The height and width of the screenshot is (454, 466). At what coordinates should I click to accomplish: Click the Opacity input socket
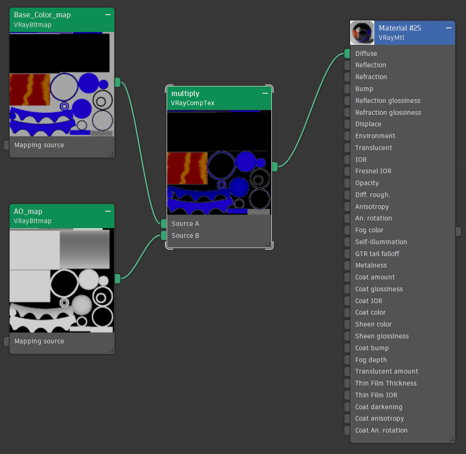[x=347, y=183]
